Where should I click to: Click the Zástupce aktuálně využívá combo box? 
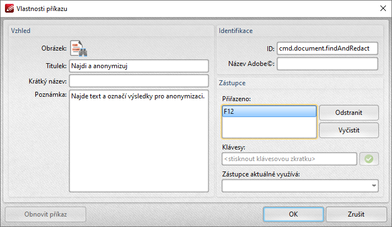(x=300, y=186)
